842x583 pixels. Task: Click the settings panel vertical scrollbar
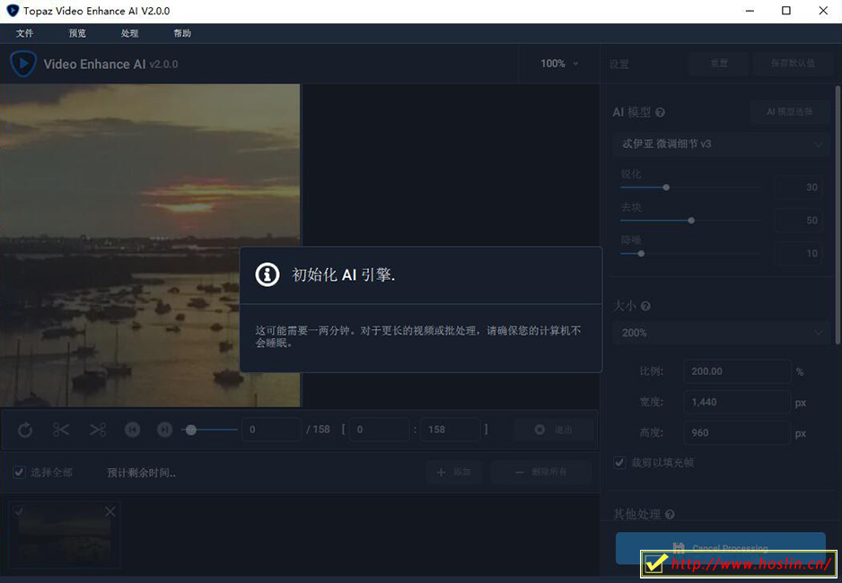[x=838, y=214]
